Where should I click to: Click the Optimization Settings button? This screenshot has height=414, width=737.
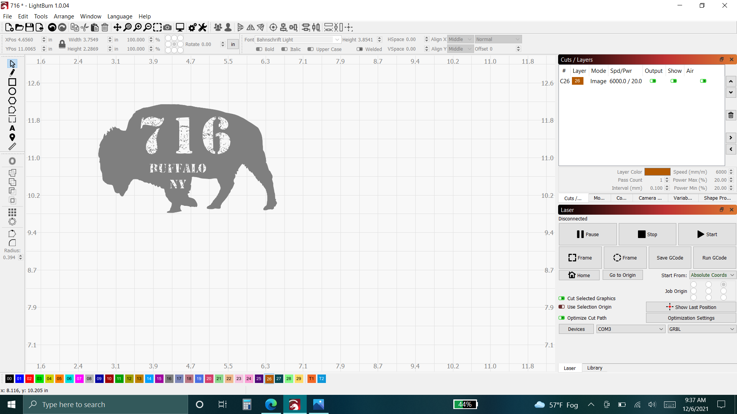[691, 318]
